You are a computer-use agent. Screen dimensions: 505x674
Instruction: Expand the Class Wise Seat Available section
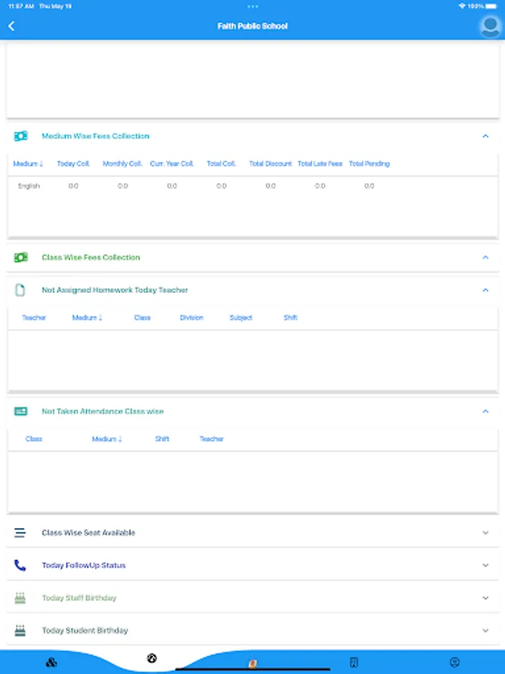click(486, 532)
